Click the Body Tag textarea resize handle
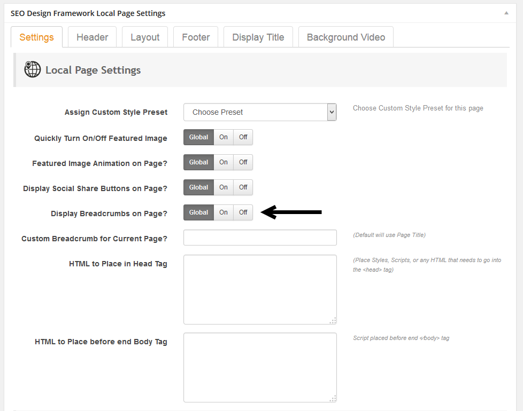Screen dimensions: 523x411 tap(333, 398)
